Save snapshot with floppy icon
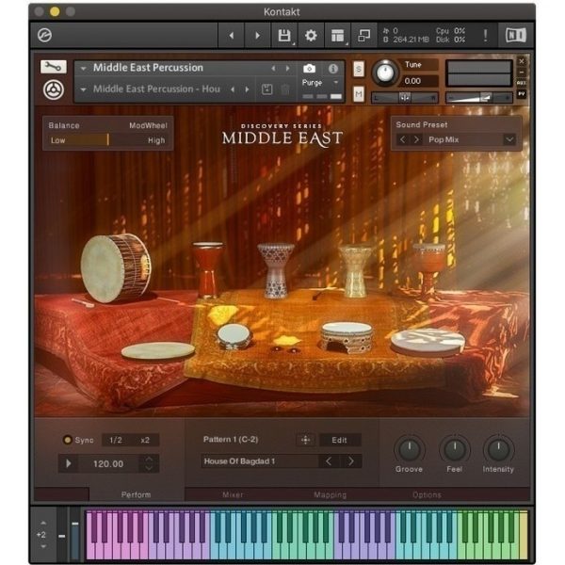565x565 pixels. point(266,89)
